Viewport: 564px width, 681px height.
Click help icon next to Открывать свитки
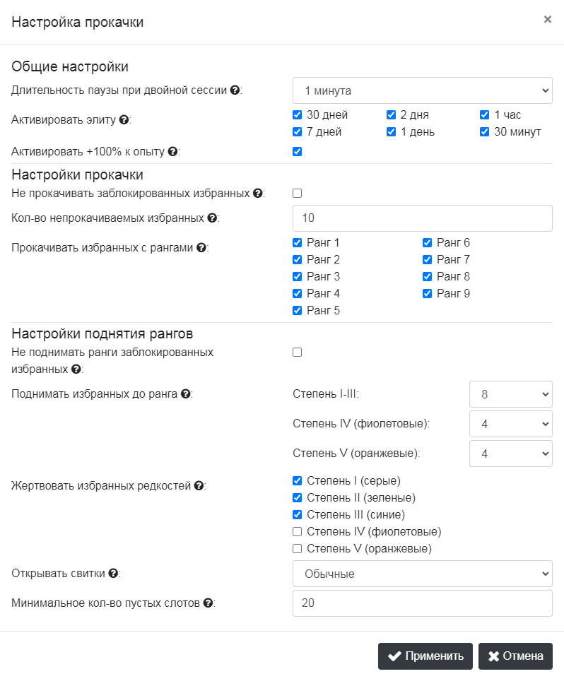[113, 574]
